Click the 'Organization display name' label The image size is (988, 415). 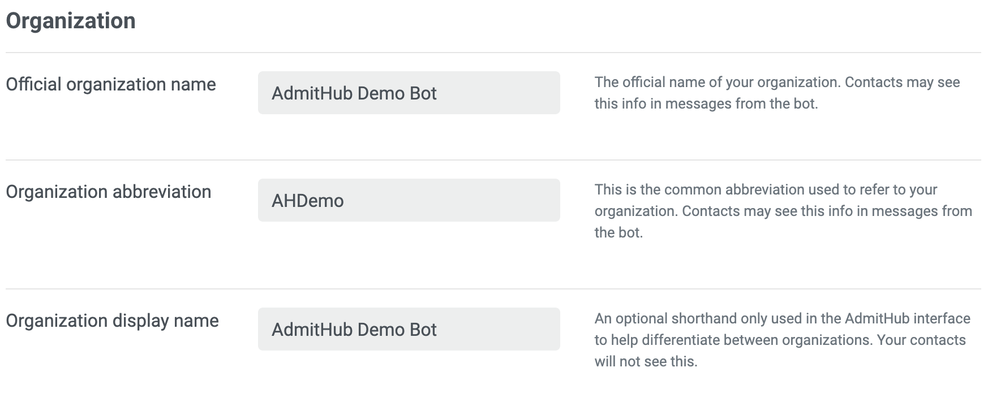pyautogui.click(x=112, y=321)
